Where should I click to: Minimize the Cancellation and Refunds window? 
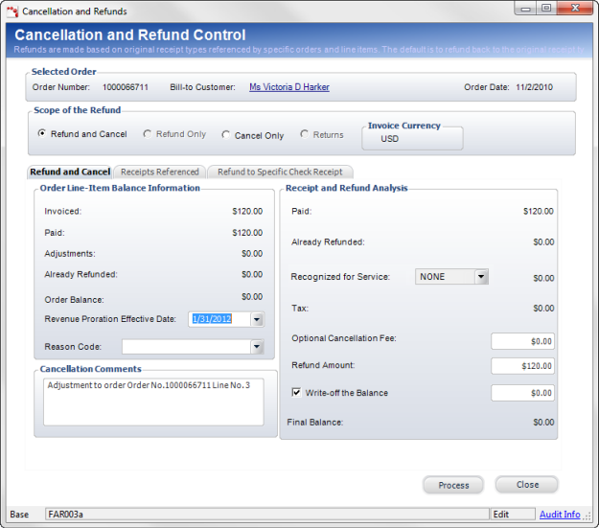point(525,8)
